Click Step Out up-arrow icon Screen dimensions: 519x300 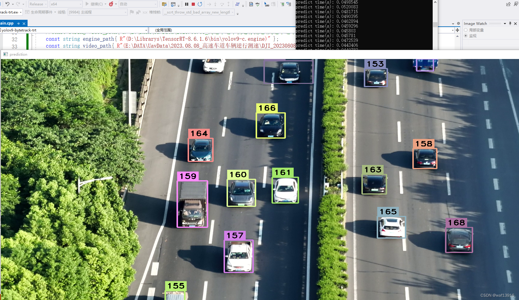[228, 4]
